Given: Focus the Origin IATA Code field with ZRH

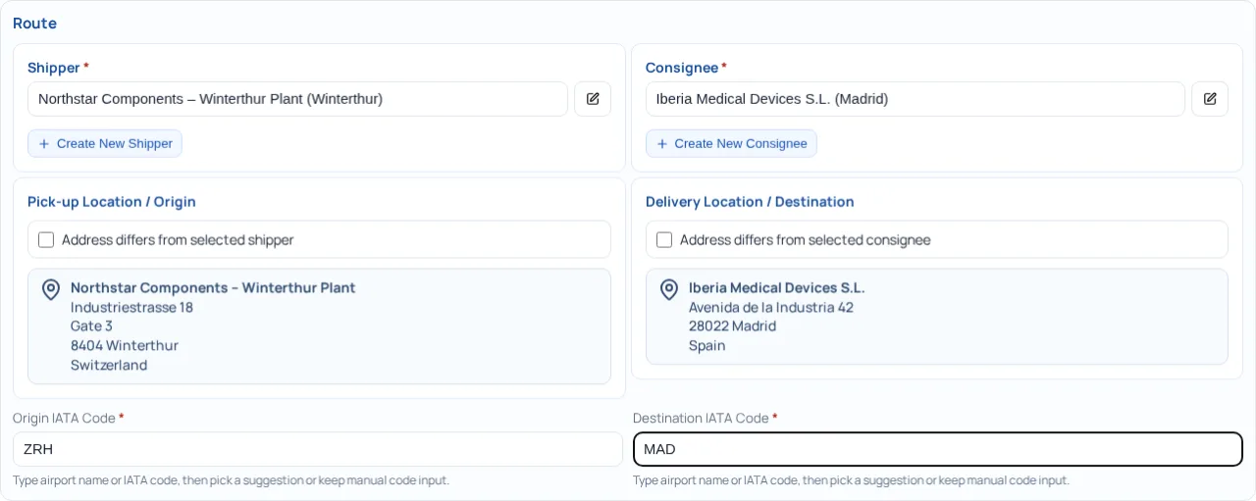Looking at the screenshot, I should click(318, 449).
